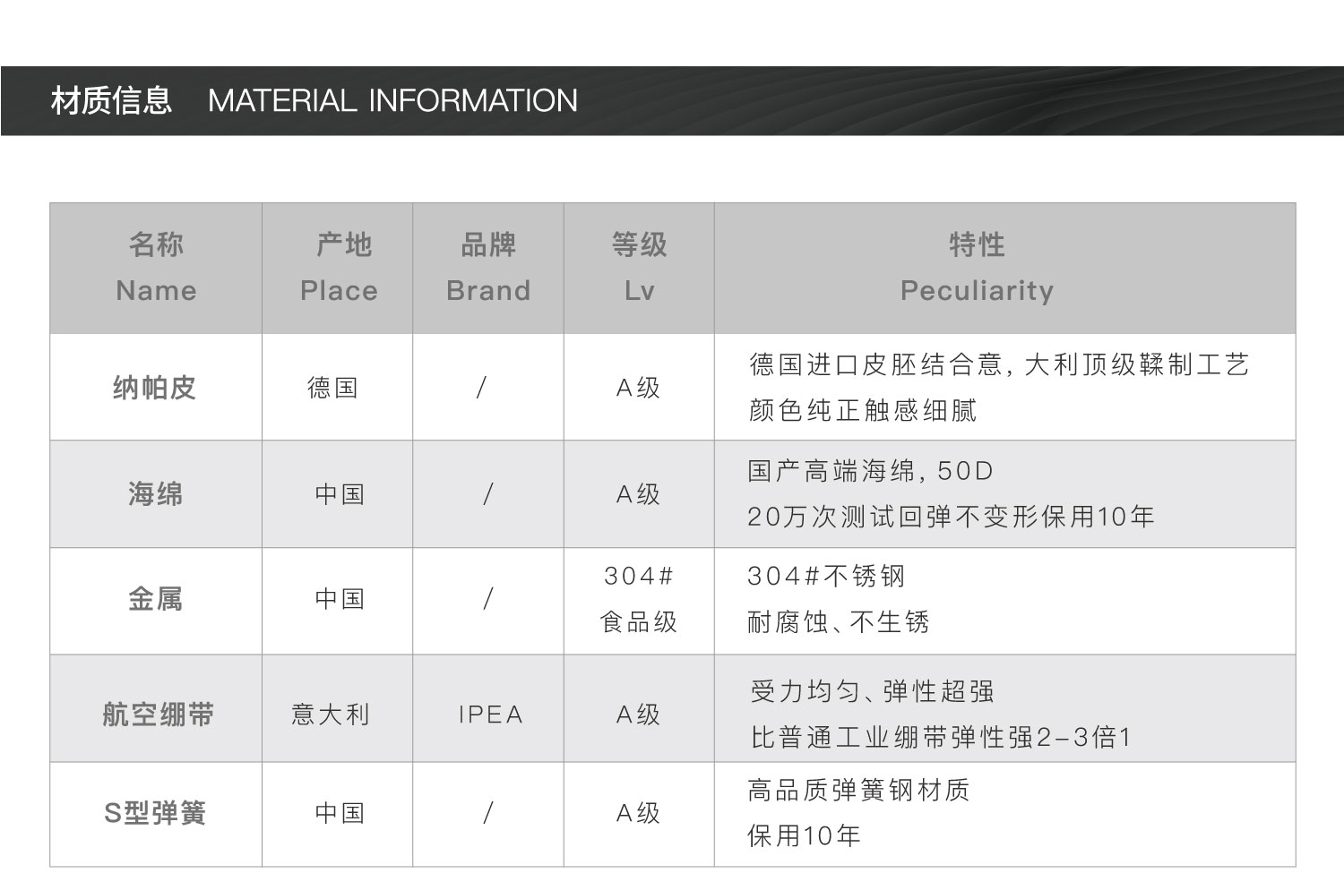
Task: Select the 特性 Peculiarity column header
Action: click(977, 268)
